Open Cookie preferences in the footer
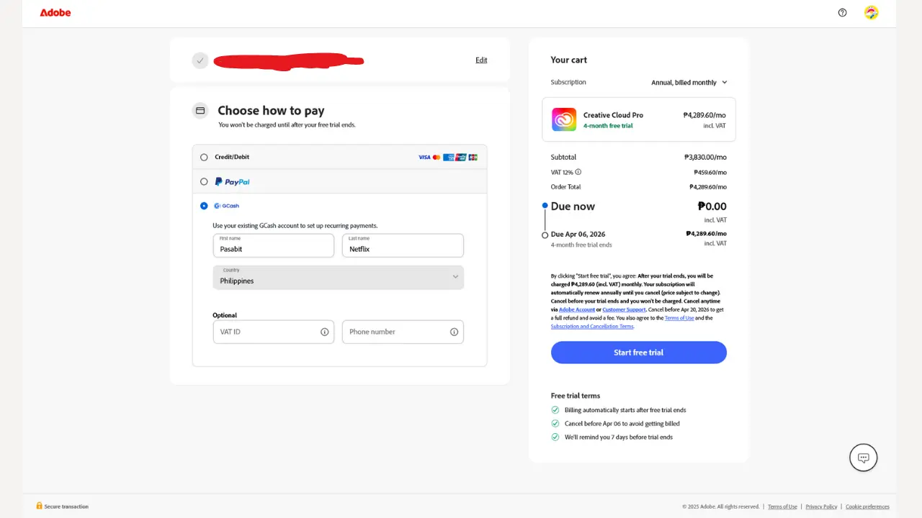This screenshot has height=518, width=922. coord(867,506)
